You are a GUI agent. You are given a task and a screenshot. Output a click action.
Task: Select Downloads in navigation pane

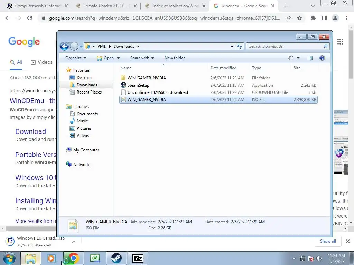[84, 85]
